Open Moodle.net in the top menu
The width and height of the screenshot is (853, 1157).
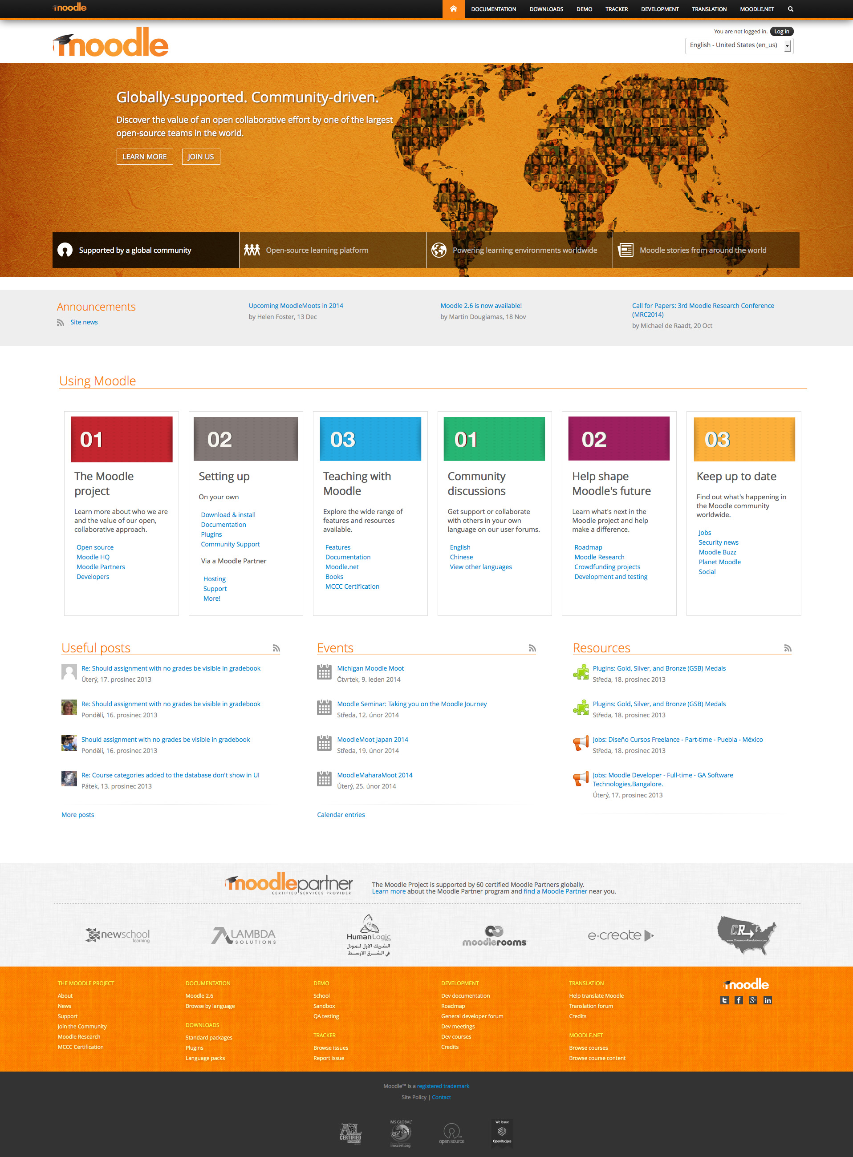(756, 9)
